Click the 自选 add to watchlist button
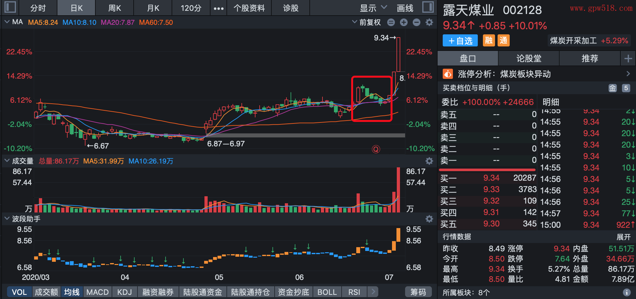The height and width of the screenshot is (299, 636). pyautogui.click(x=460, y=41)
